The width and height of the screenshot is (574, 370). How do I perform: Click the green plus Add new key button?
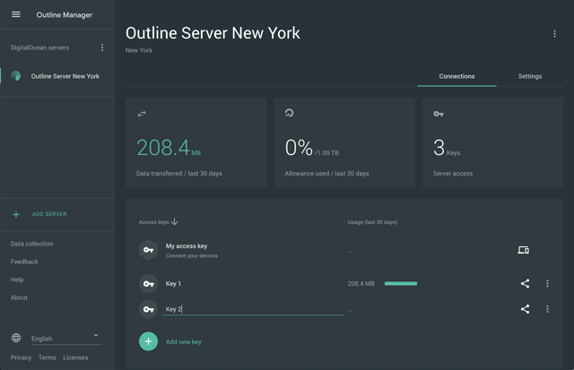148,341
